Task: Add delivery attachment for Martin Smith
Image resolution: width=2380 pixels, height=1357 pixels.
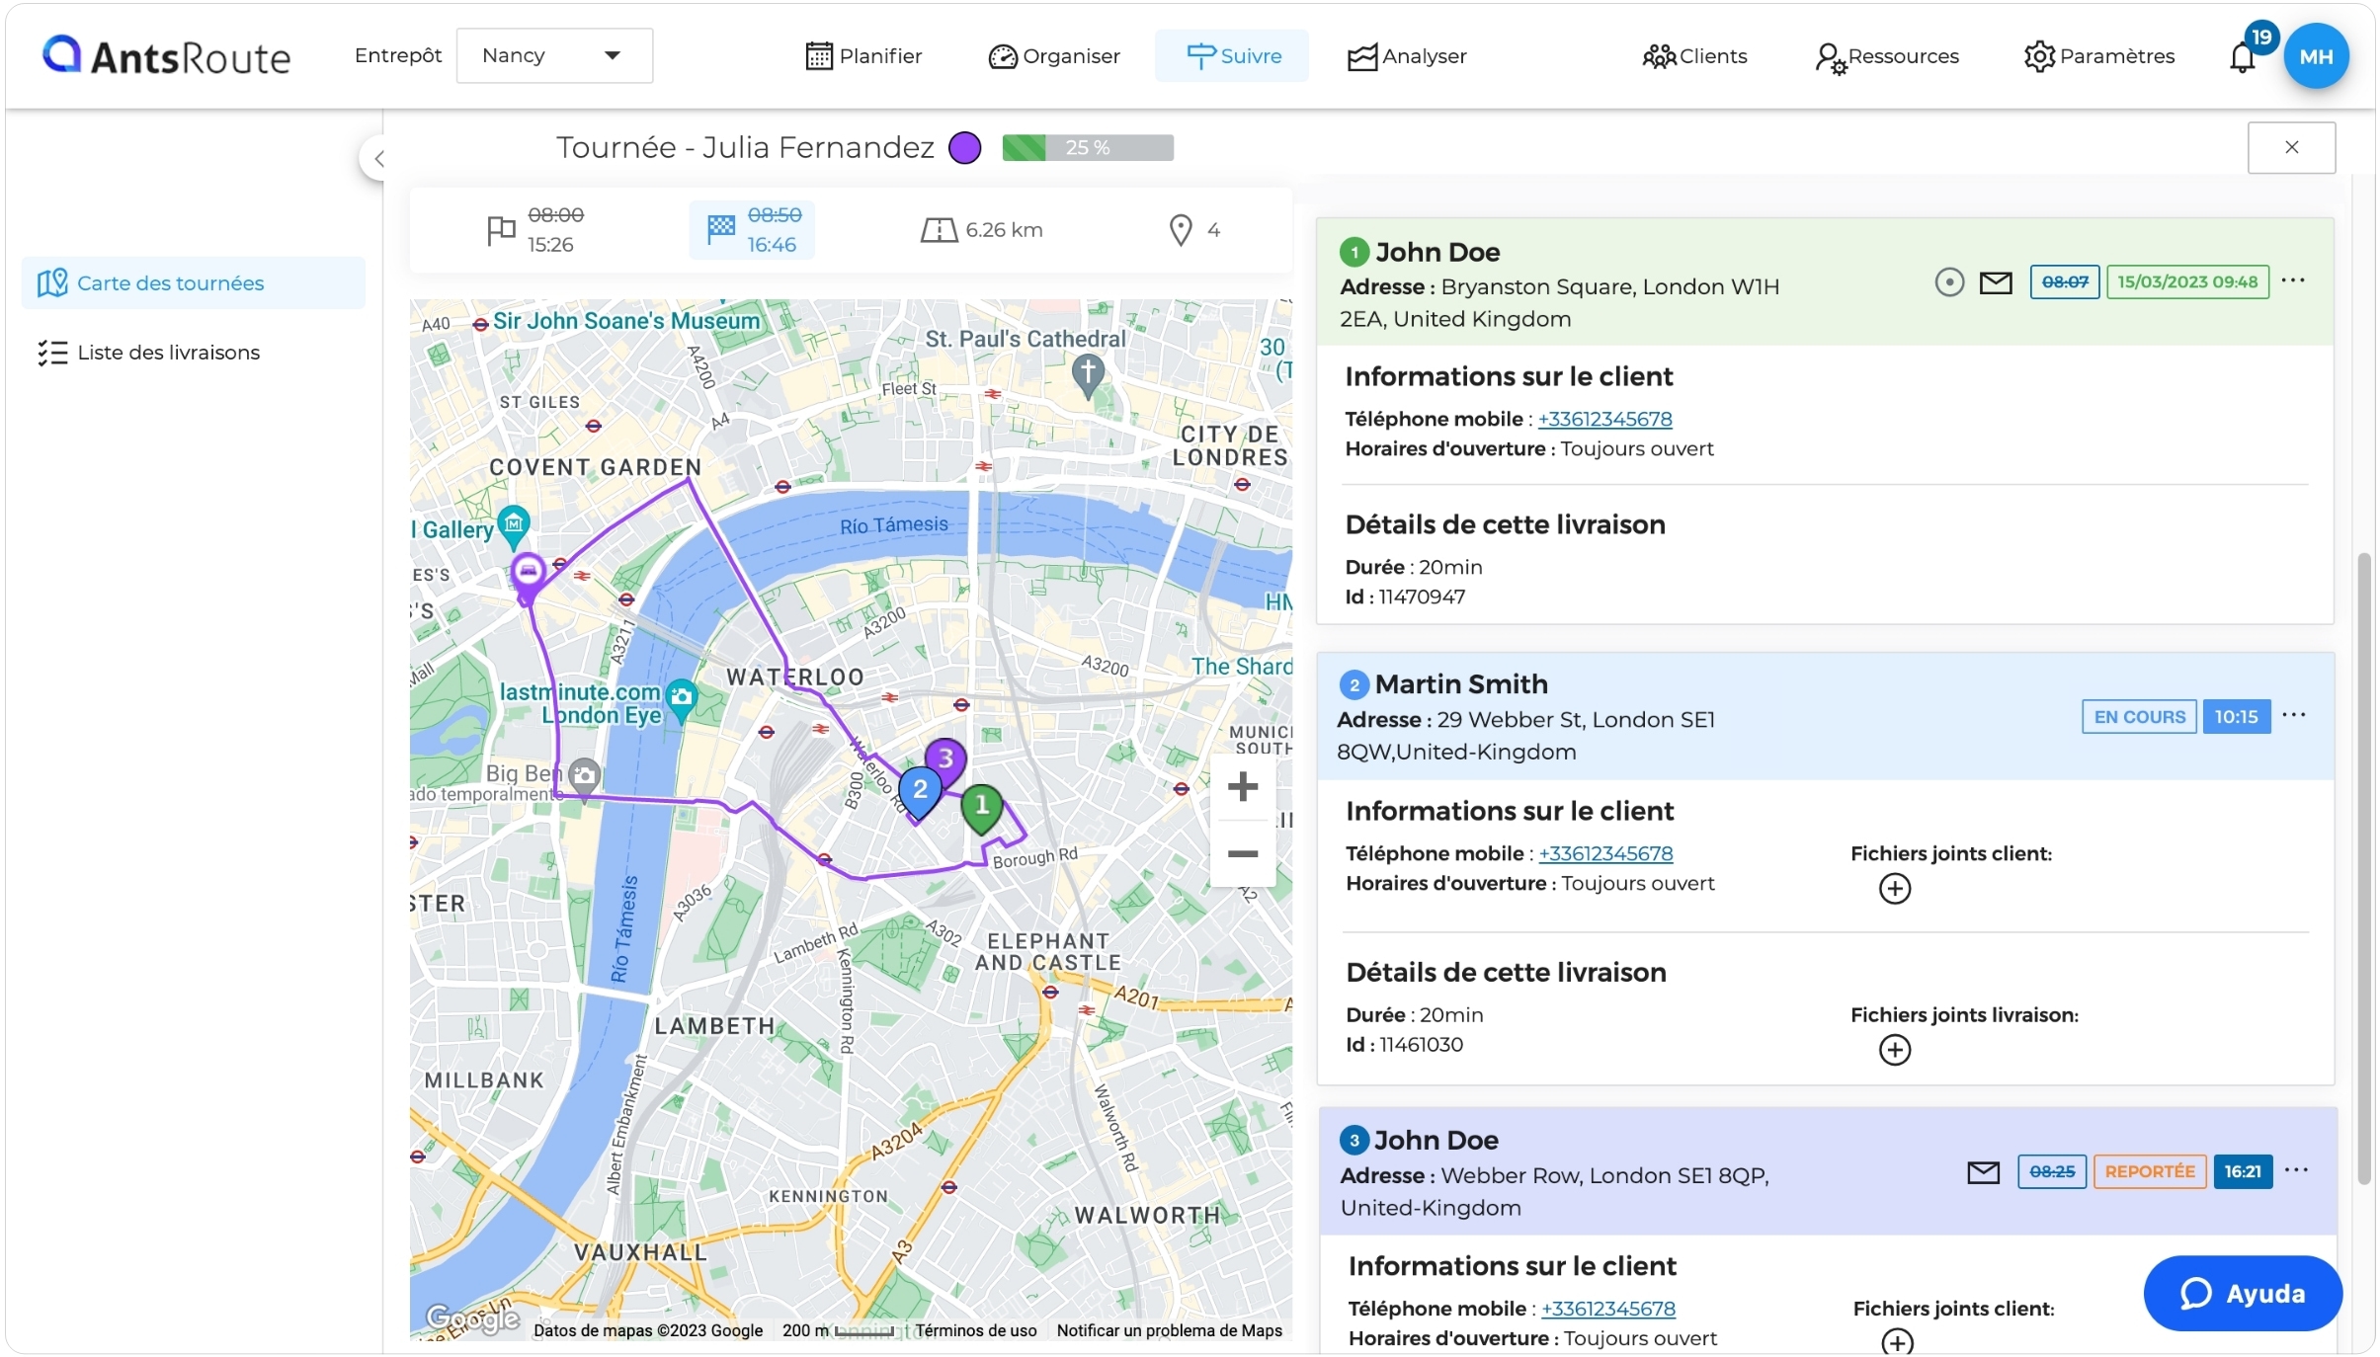Action: pyautogui.click(x=1894, y=1050)
